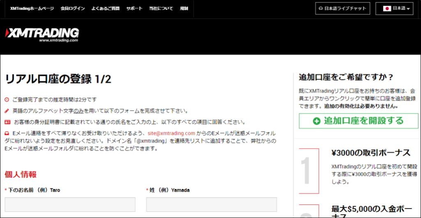
Task: Open the サポート menu item
Action: [134, 9]
